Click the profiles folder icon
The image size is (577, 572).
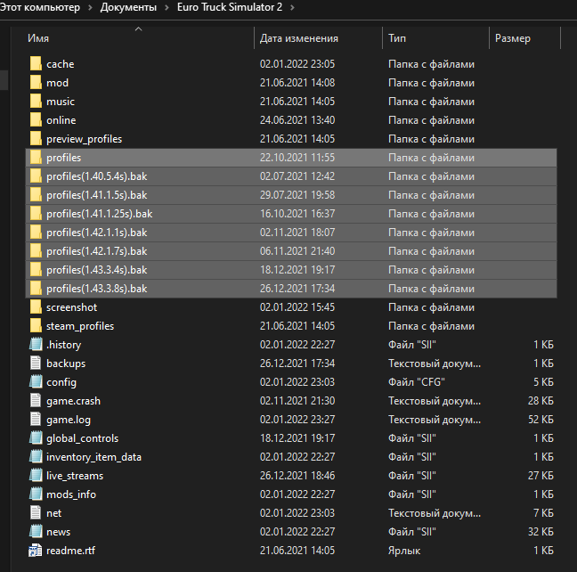point(36,158)
